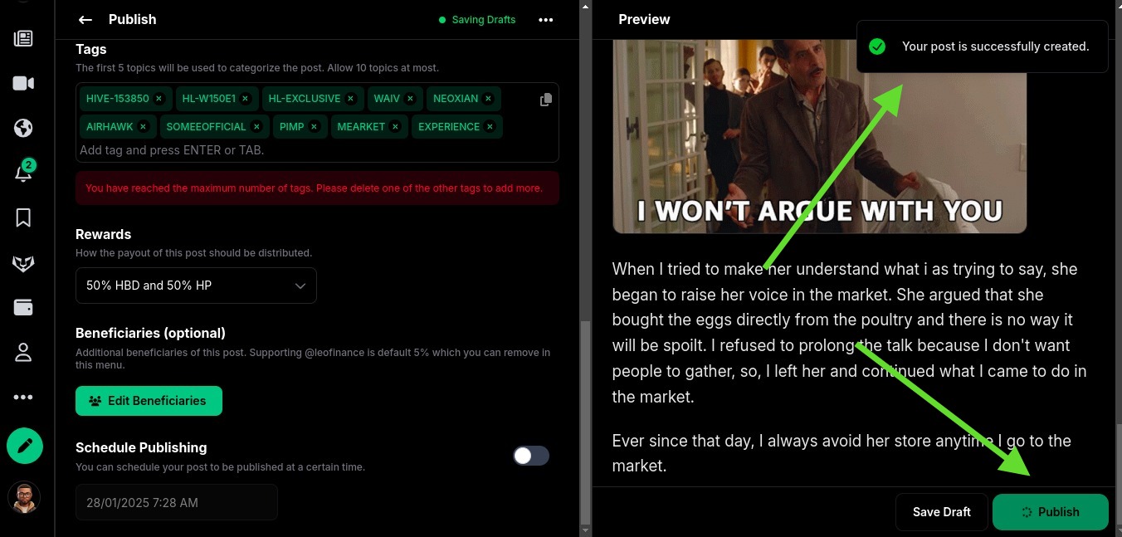The height and width of the screenshot is (537, 1122).
Task: Click the lion head sidebar icon
Action: pos(23,263)
